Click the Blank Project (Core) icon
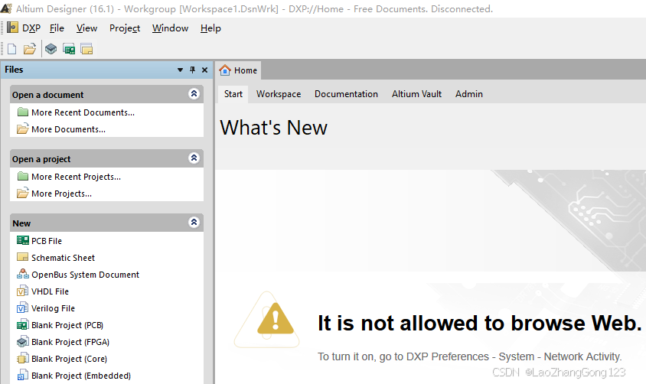 [23, 359]
